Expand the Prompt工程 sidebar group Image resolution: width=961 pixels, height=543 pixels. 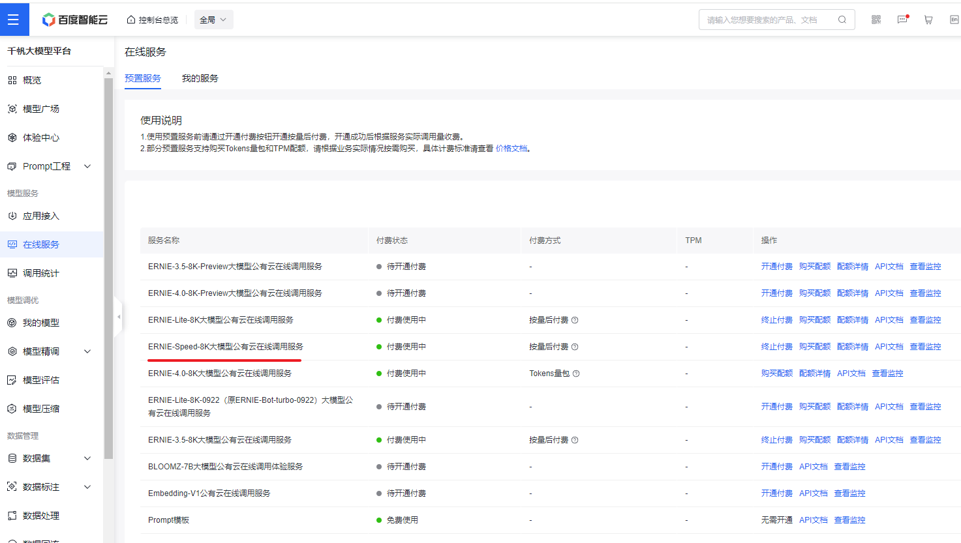87,166
